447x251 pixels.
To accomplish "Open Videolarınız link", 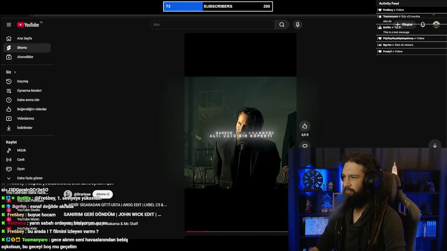I will pyautogui.click(x=27, y=119).
